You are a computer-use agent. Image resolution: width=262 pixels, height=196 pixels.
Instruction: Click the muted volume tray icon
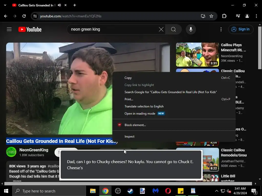pyautogui.click(x=229, y=191)
